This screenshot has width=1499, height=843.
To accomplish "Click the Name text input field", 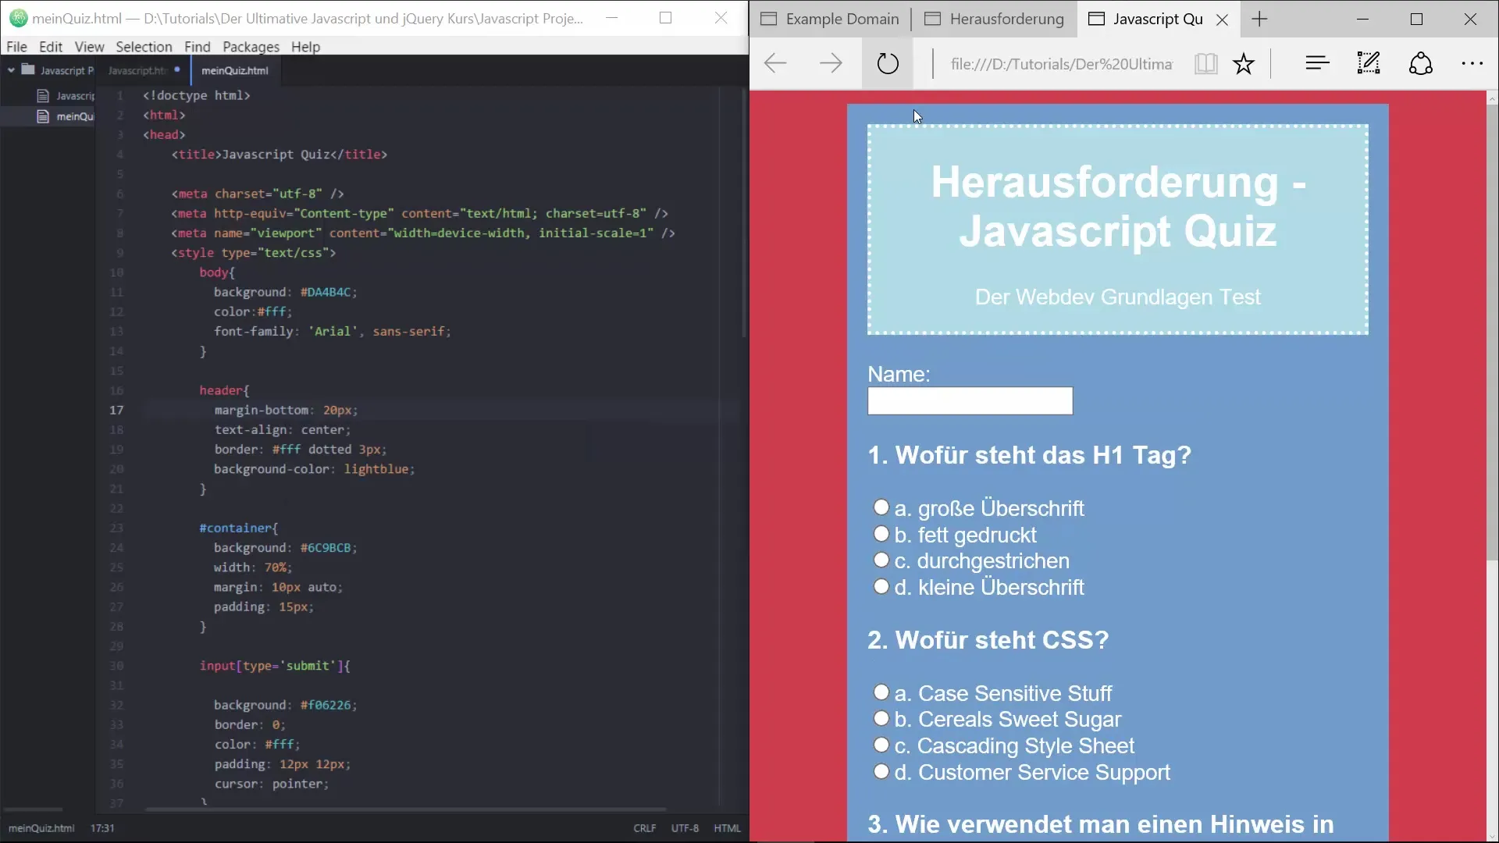I will tap(970, 400).
